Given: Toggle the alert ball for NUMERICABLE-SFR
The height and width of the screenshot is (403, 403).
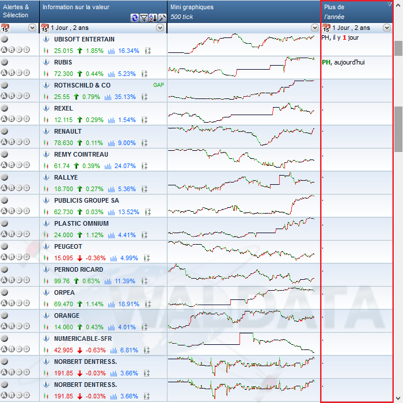Looking at the screenshot, I should point(5,339).
